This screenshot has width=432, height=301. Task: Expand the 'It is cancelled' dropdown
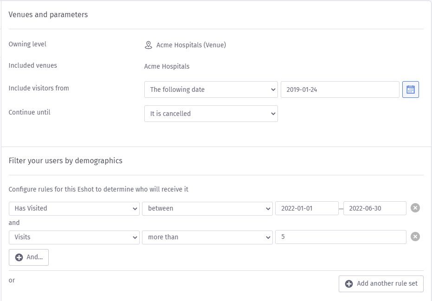pyautogui.click(x=211, y=114)
